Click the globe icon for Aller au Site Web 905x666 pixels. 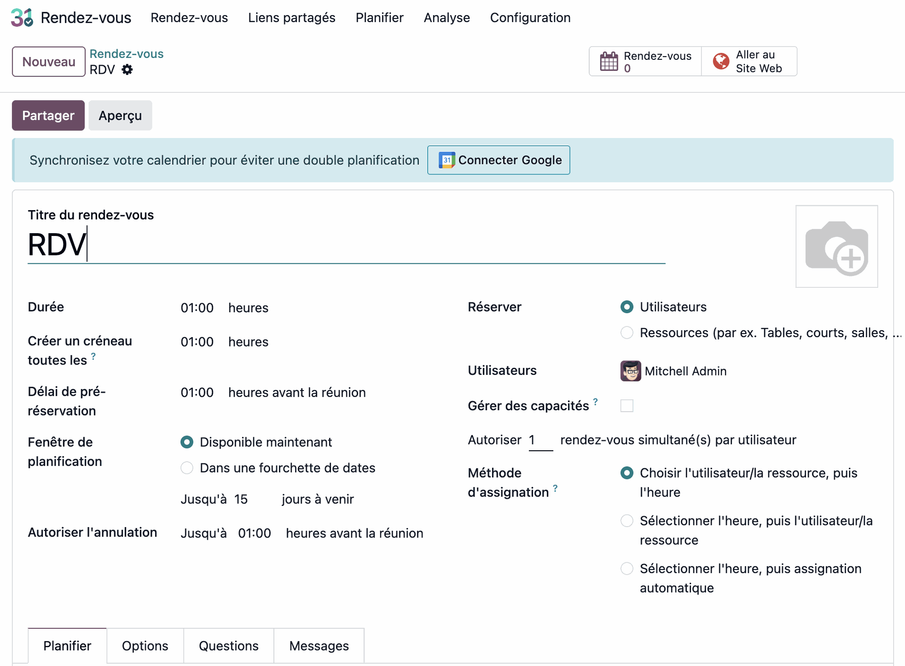(721, 61)
